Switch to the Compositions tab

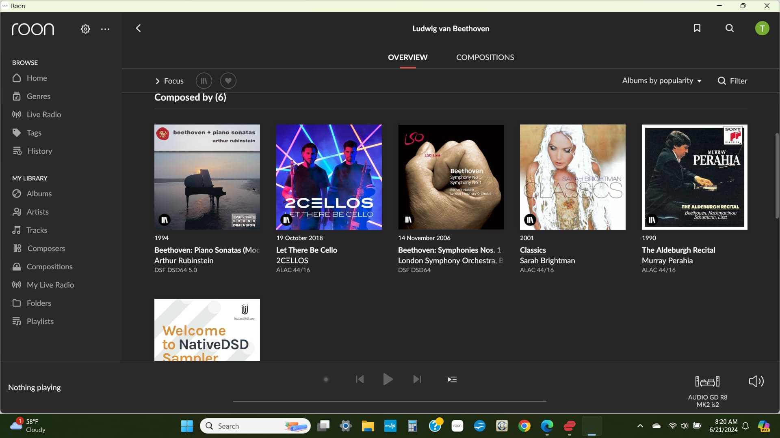point(485,58)
